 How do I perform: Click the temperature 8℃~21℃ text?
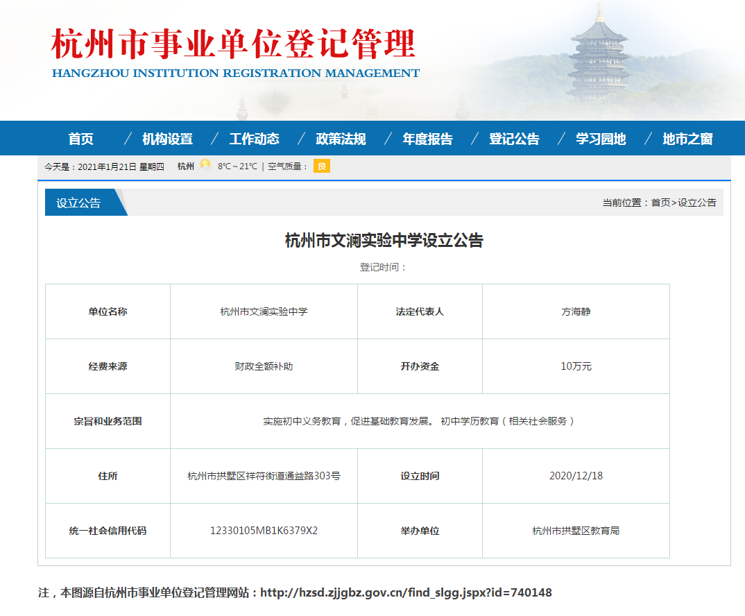[237, 166]
